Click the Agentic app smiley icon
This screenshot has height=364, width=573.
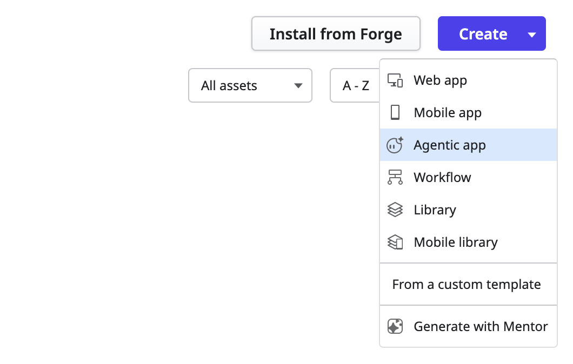coord(395,145)
